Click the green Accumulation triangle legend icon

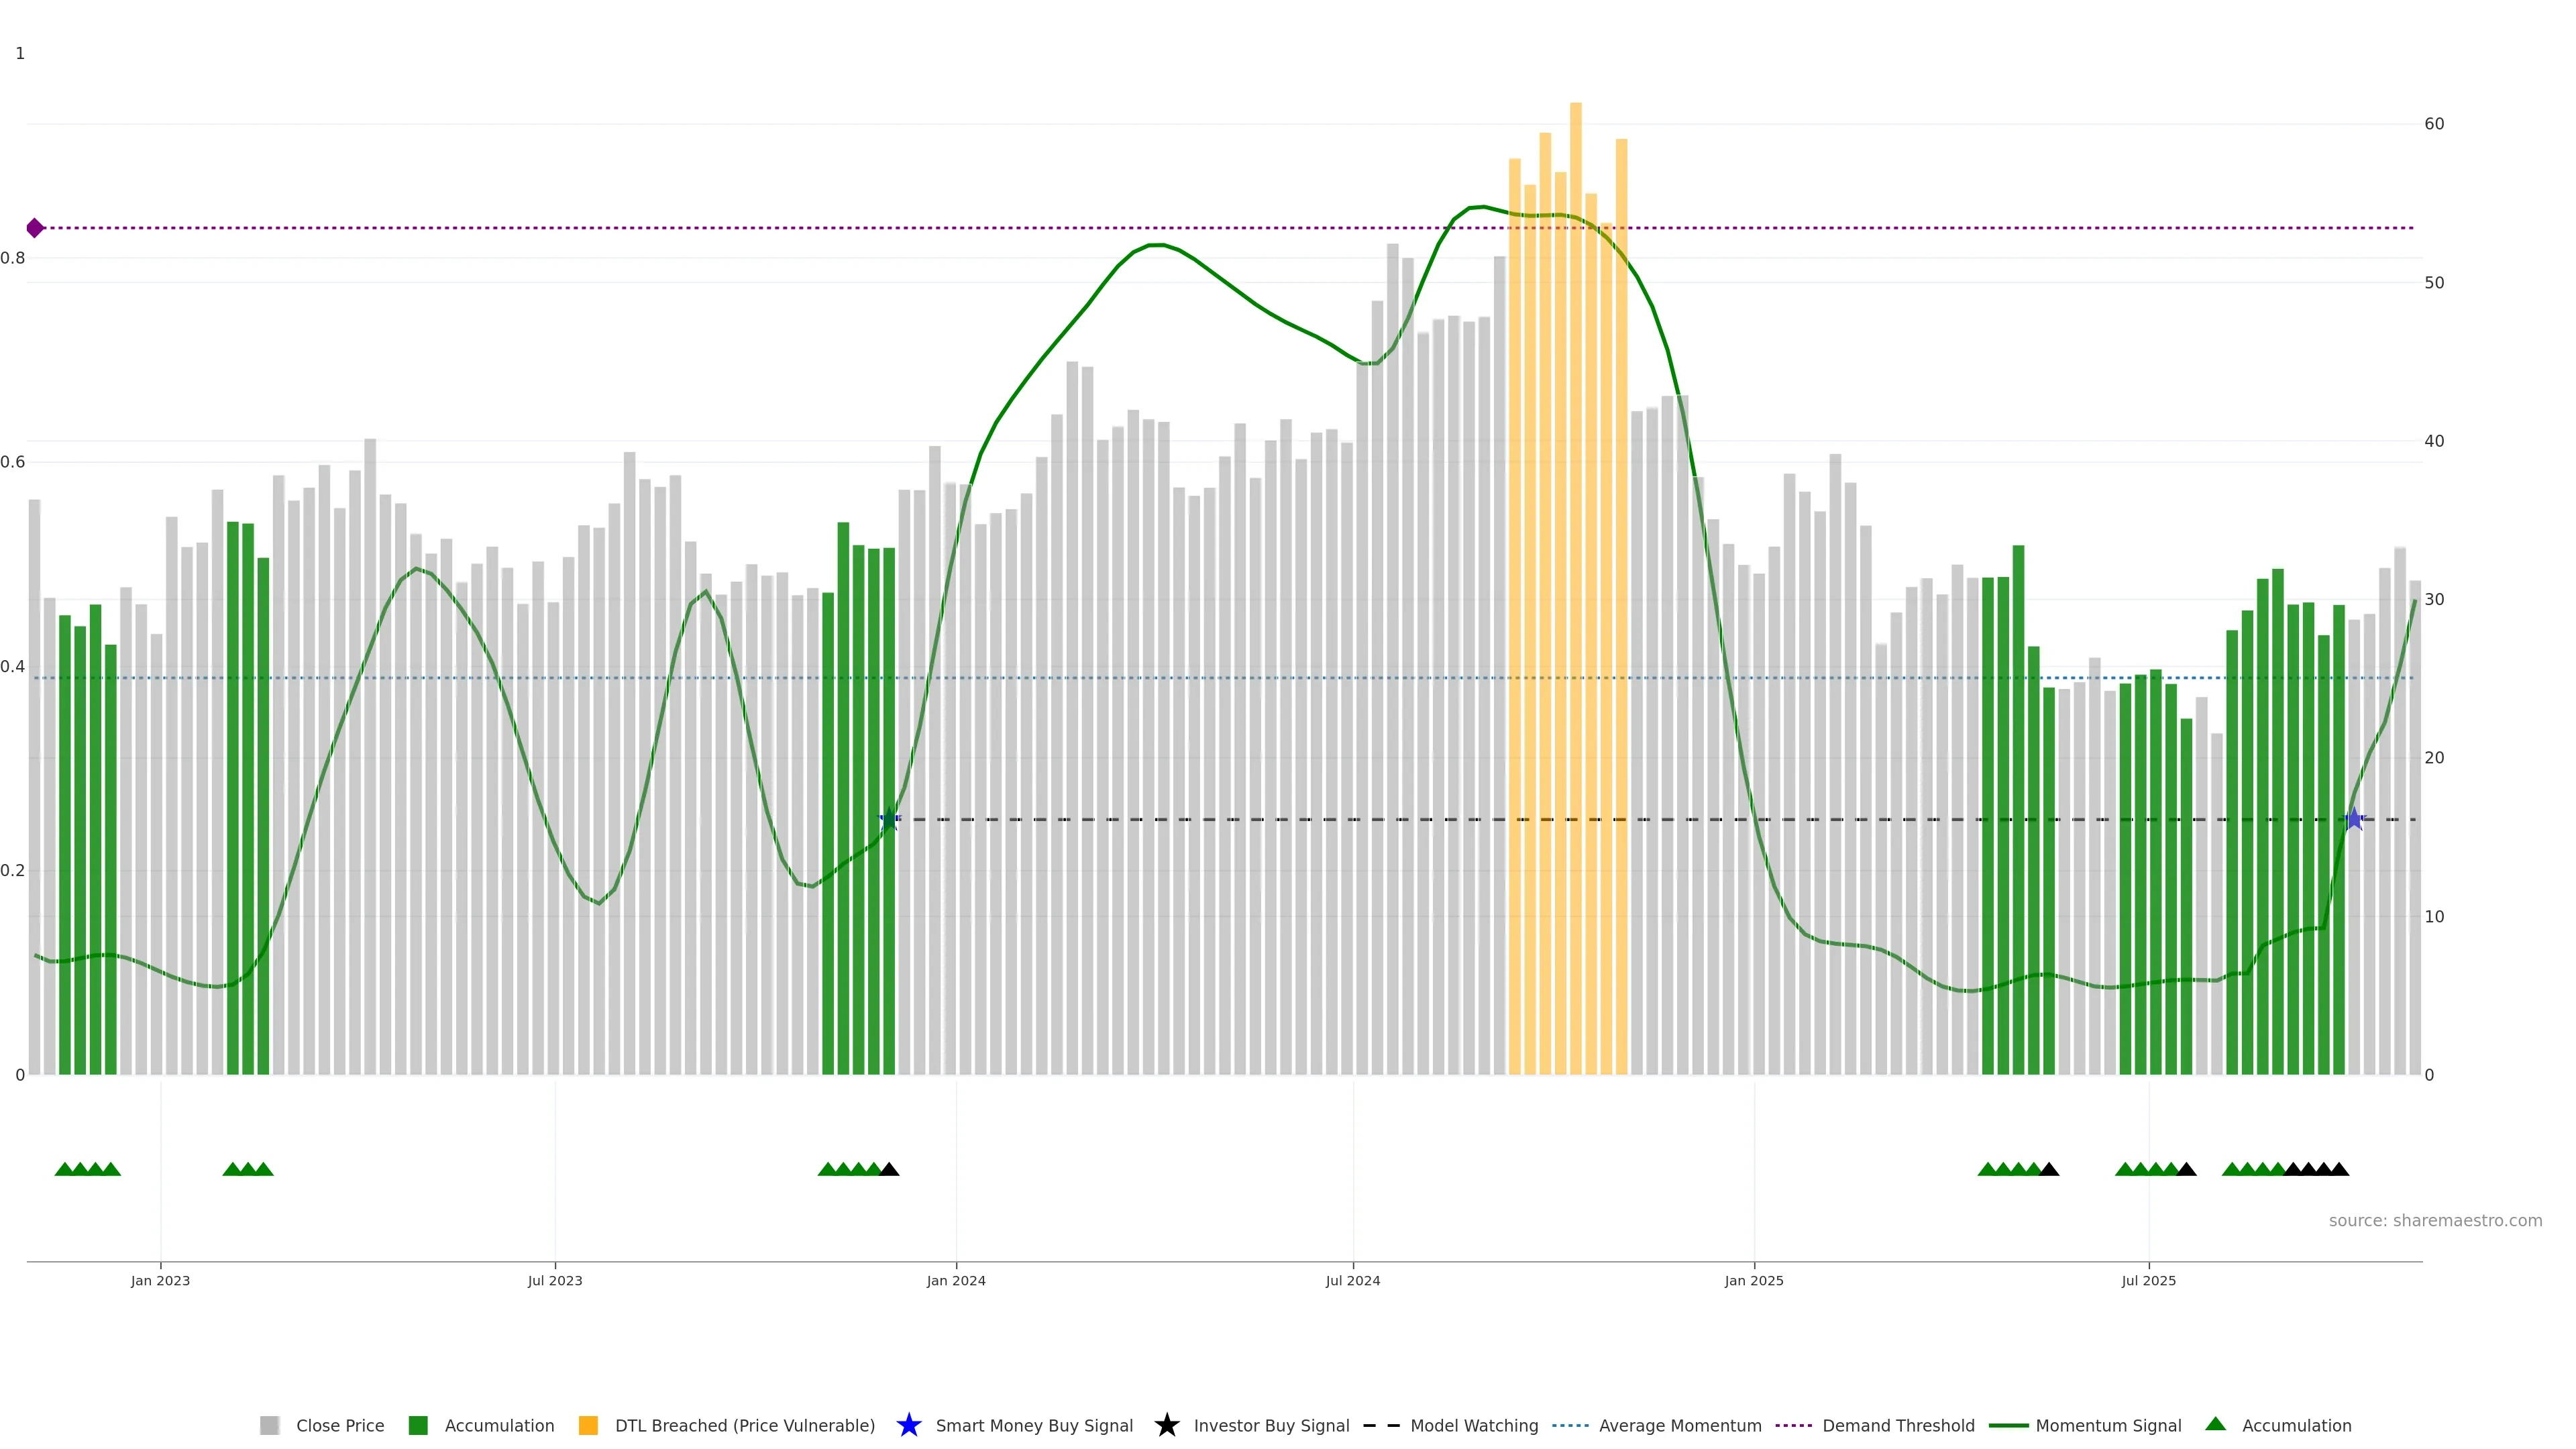point(2215,1424)
